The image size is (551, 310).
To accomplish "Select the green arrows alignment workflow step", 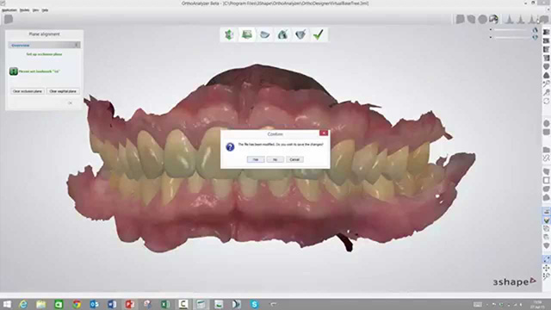I will point(229,34).
